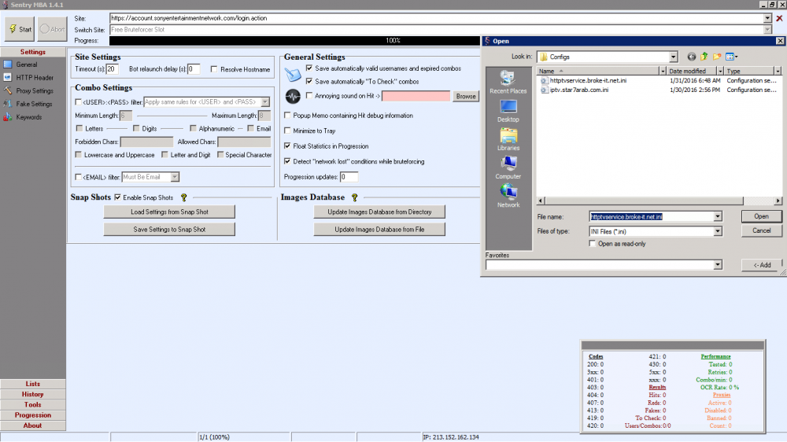787x442 pixels.
Task: Click Cancel in the Open dialog
Action: coord(761,230)
